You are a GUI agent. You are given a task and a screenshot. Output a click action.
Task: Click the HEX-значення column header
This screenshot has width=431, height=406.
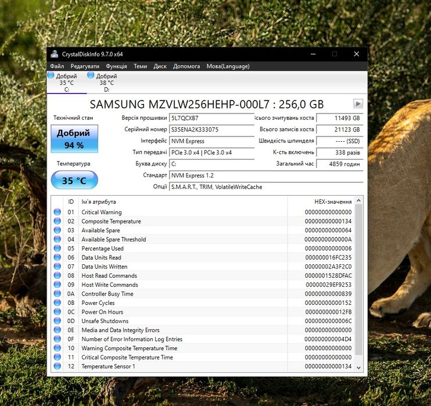point(321,202)
